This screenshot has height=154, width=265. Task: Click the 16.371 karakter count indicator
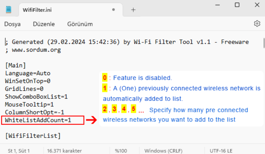[64, 151]
